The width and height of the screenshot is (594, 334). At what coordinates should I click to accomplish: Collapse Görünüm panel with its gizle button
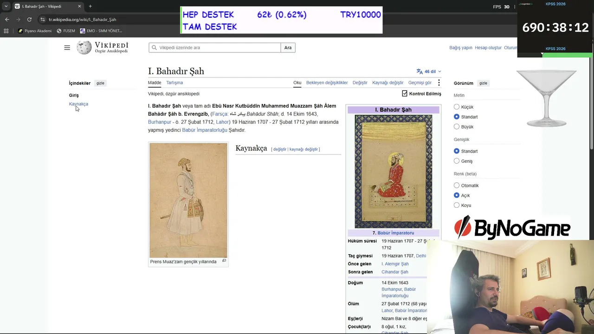point(483,83)
